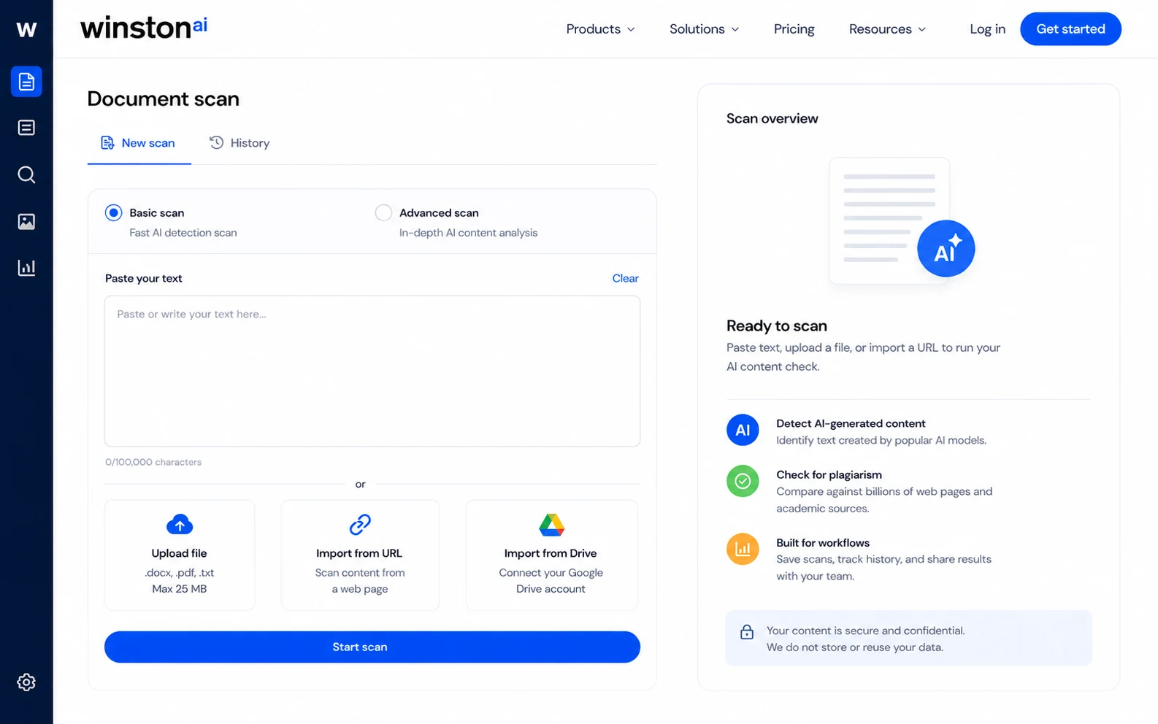This screenshot has width=1158, height=724.
Task: Click the winston ai header logo
Action: pos(144,28)
